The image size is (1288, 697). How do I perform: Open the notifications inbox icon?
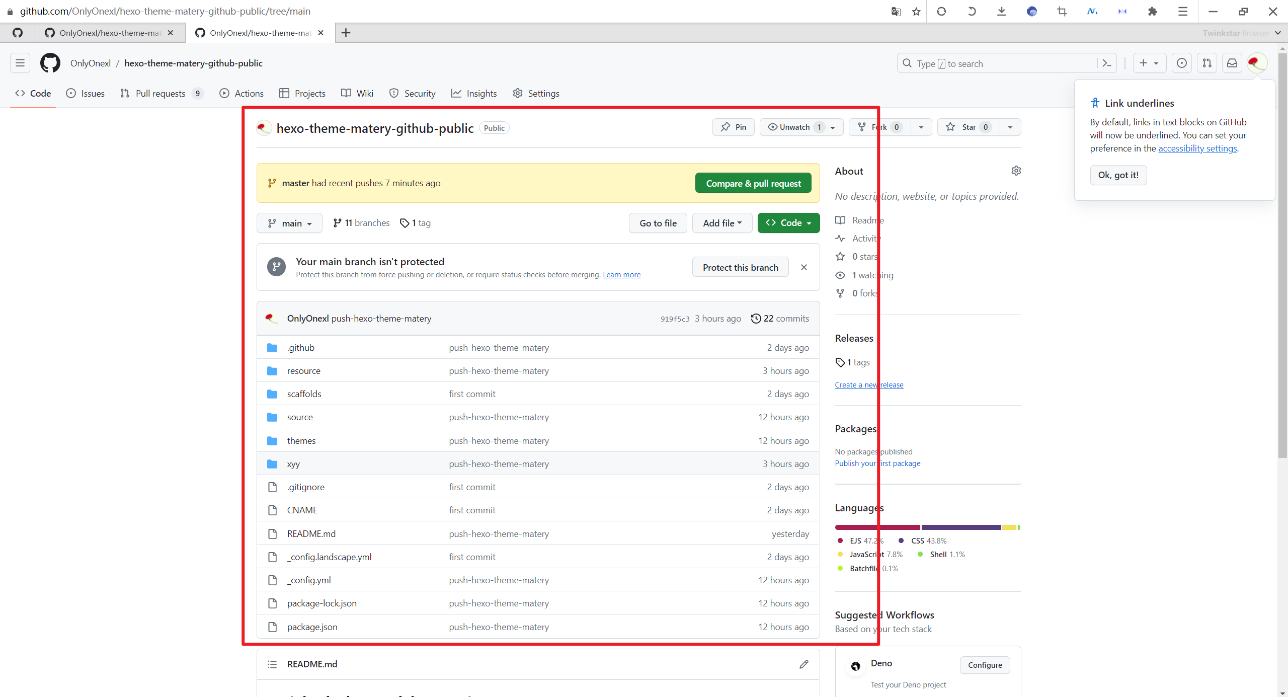point(1232,63)
